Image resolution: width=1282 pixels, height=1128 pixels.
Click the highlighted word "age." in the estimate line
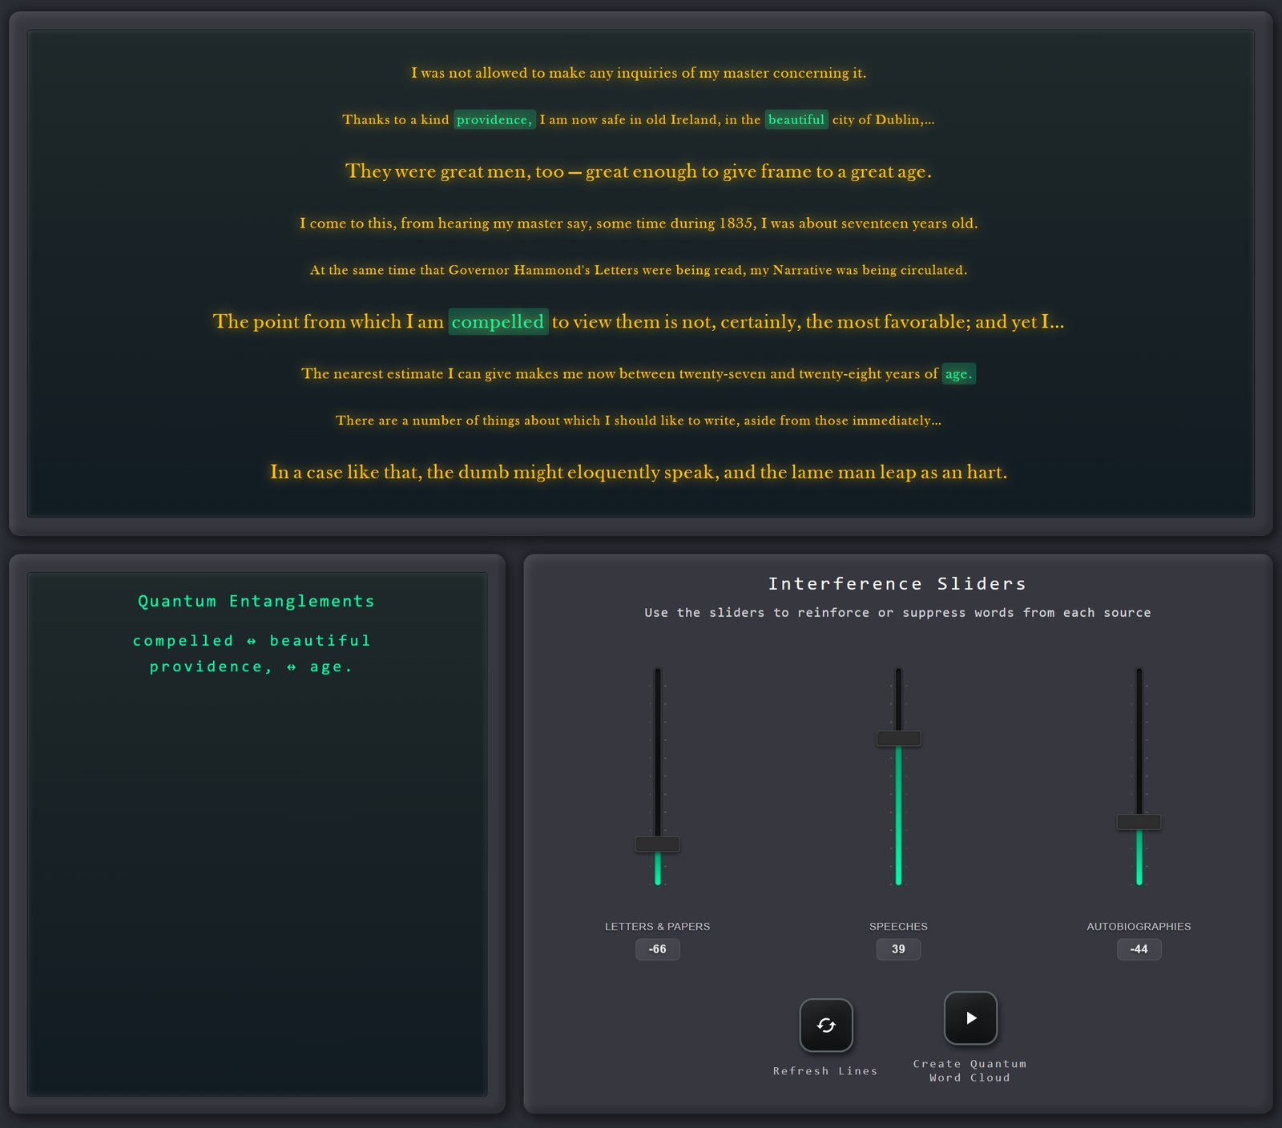[958, 373]
